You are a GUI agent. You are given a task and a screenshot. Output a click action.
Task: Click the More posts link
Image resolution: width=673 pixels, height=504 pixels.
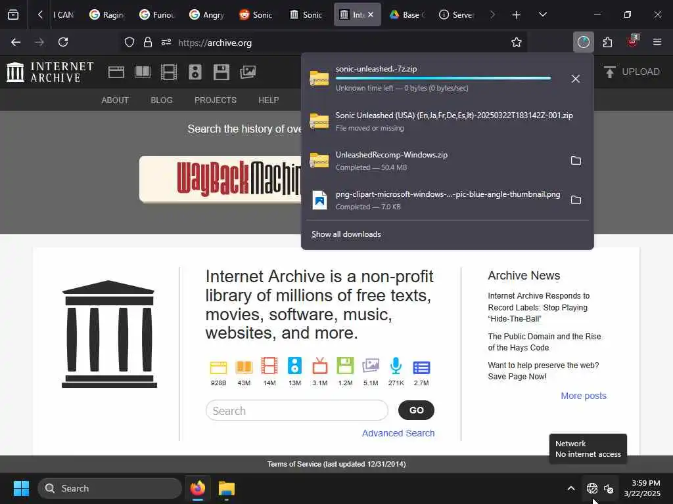[584, 396]
